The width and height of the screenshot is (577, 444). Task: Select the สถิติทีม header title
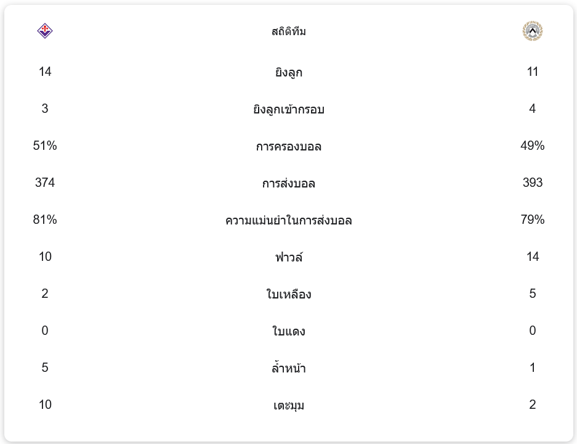tap(288, 31)
